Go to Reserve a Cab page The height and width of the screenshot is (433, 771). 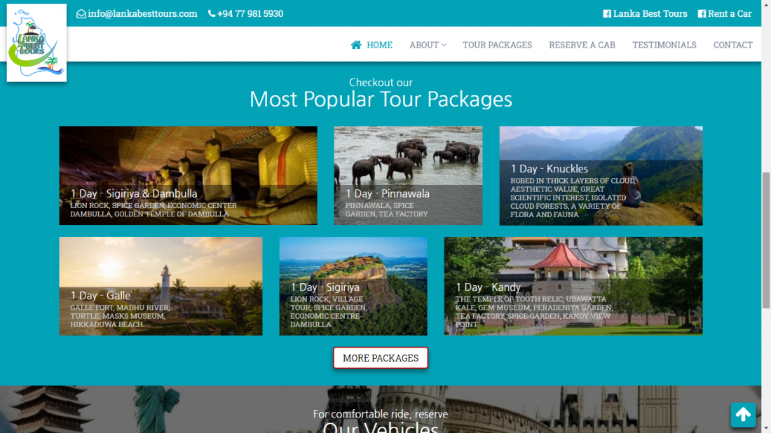[582, 45]
